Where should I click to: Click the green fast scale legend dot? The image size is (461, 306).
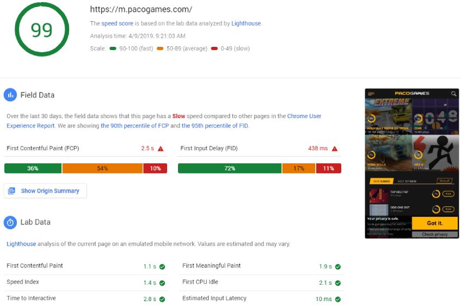point(113,48)
